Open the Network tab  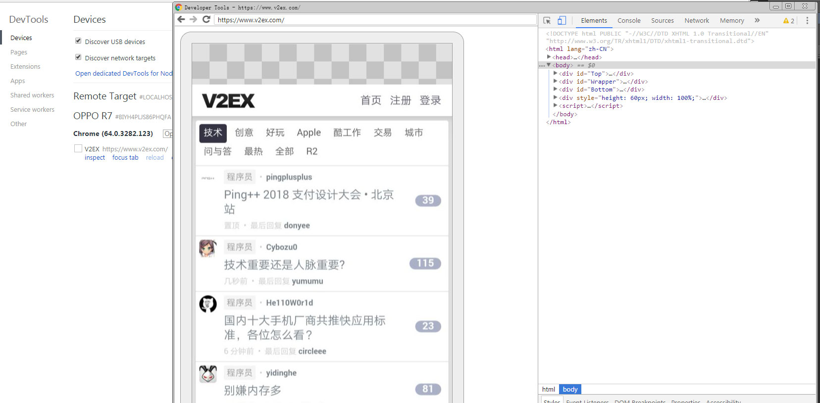coord(697,21)
